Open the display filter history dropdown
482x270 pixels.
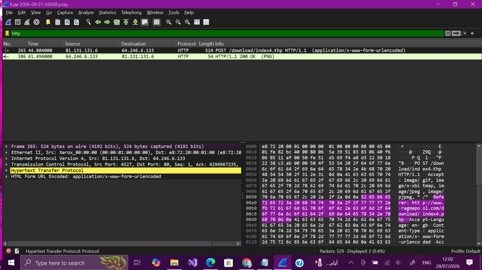[465, 33]
